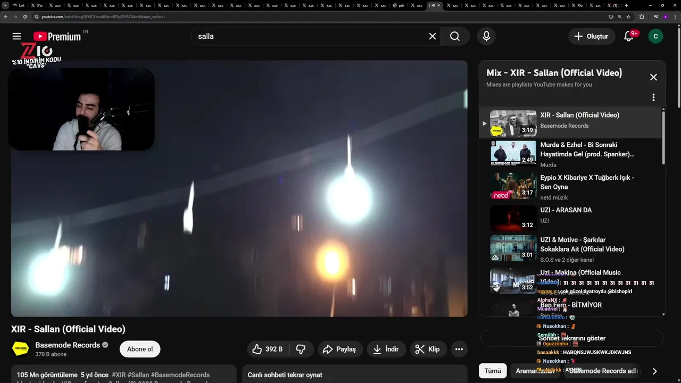
Task: Play Eypio X Kibariye Sen Oyna thumbnail
Action: coord(513,186)
